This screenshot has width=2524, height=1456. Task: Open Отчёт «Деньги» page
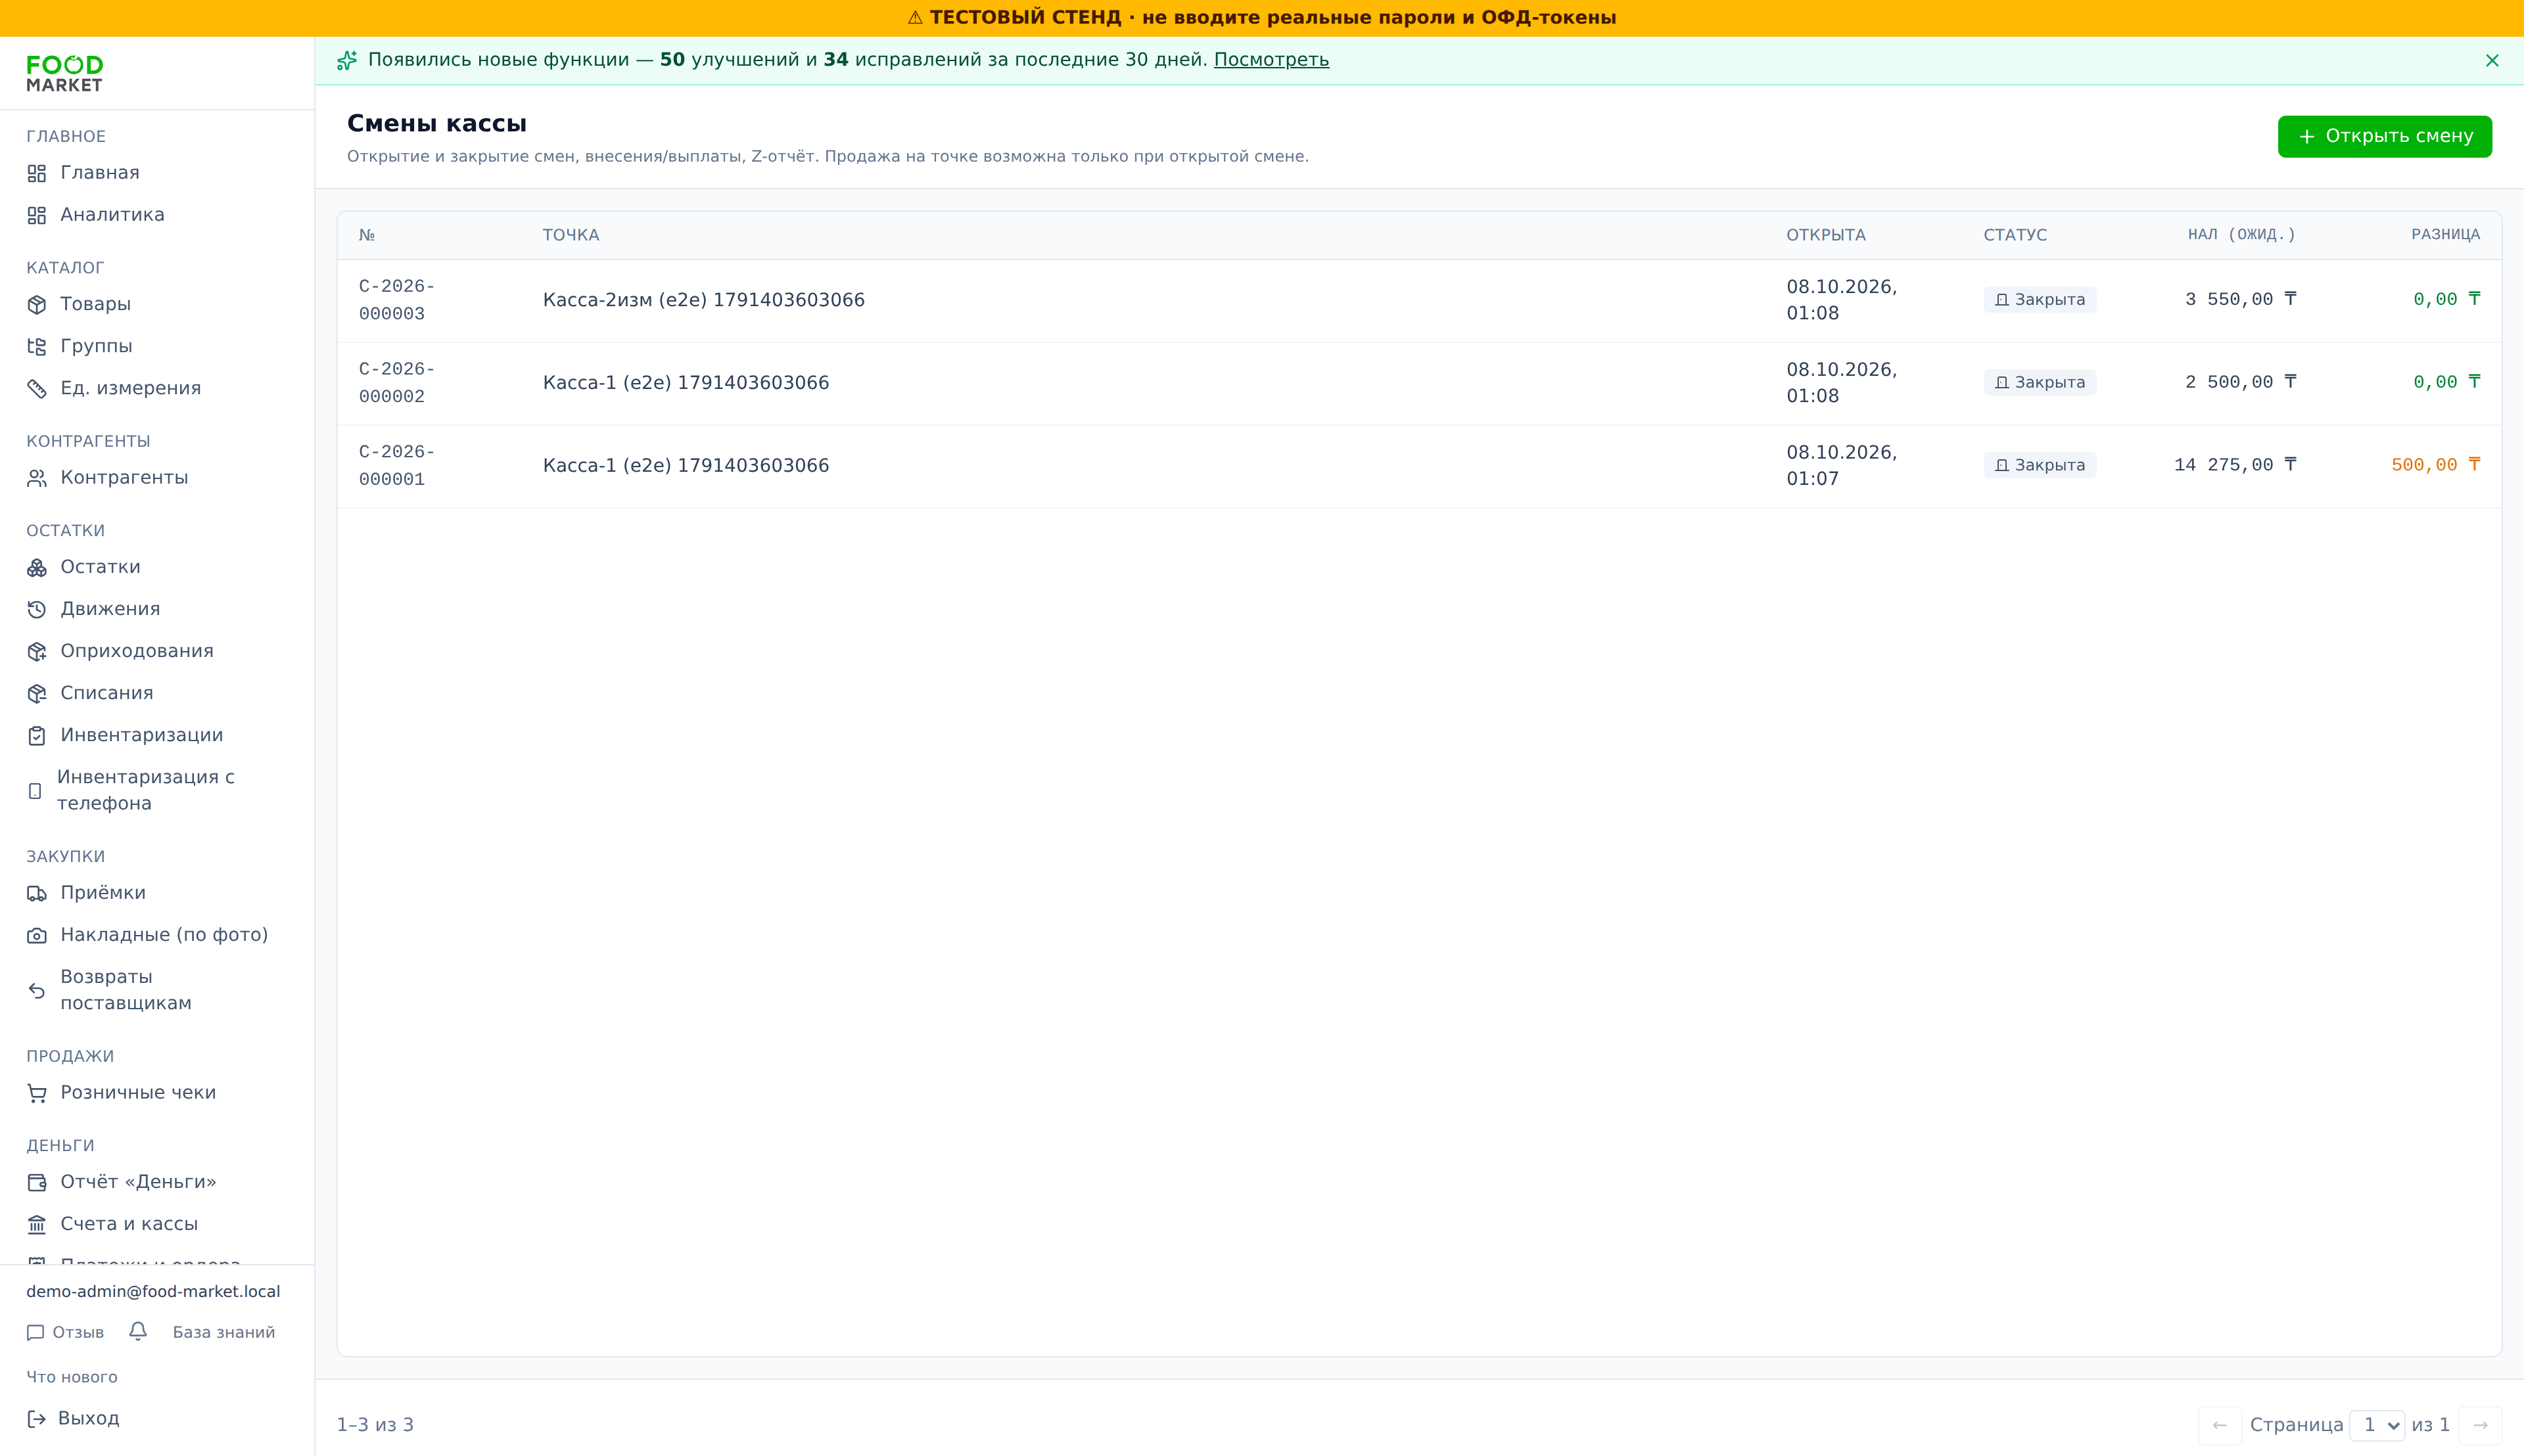138,1182
